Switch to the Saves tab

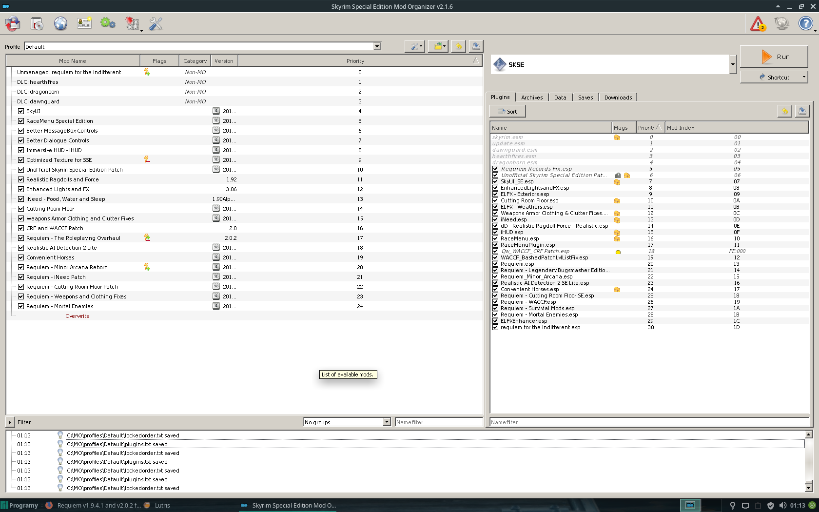(x=585, y=98)
